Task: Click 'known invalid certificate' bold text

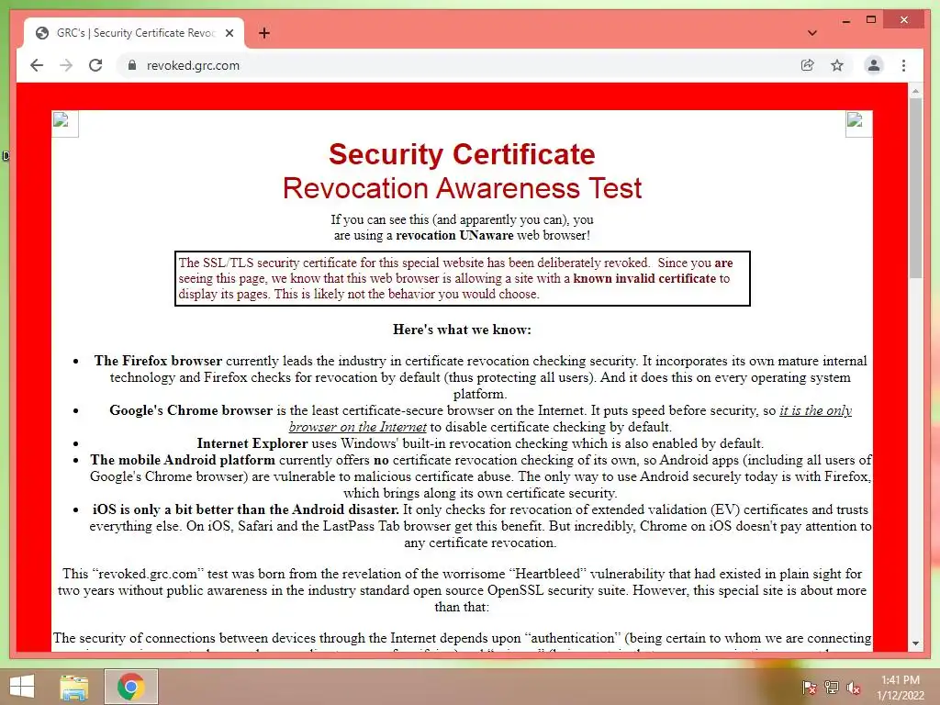Action: [644, 278]
